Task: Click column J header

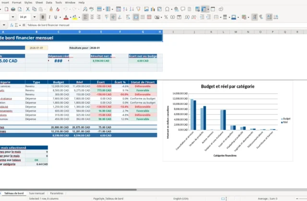Action: [x=194, y=32]
